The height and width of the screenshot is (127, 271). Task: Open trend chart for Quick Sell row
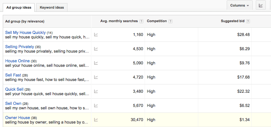96,91
